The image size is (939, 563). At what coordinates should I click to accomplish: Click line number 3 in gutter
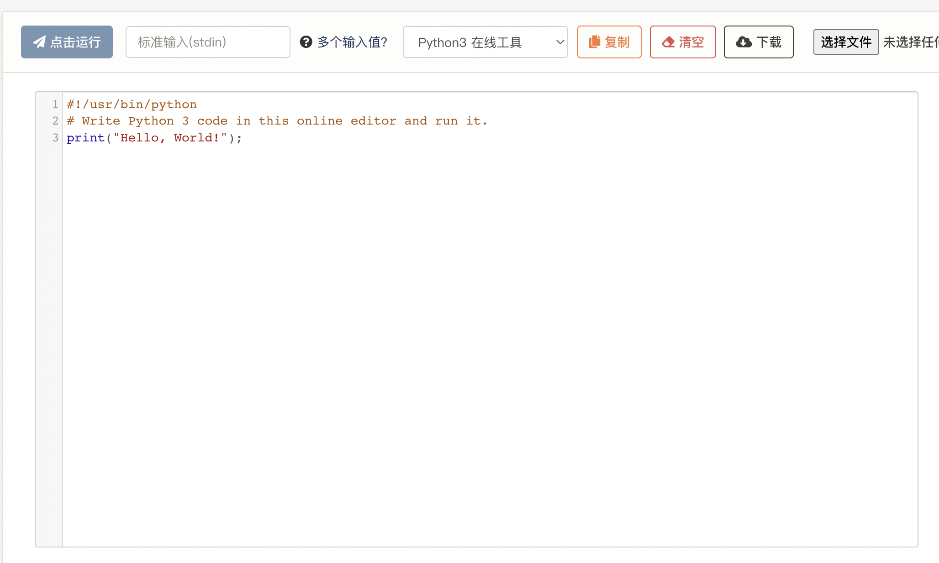coord(55,138)
